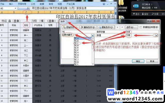Cancel the Sort dialog with the 取消 button
This screenshot has width=165, height=103.
point(152,61)
